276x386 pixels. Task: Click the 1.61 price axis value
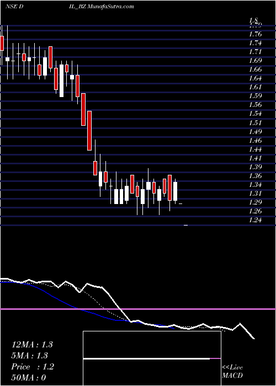256,87
